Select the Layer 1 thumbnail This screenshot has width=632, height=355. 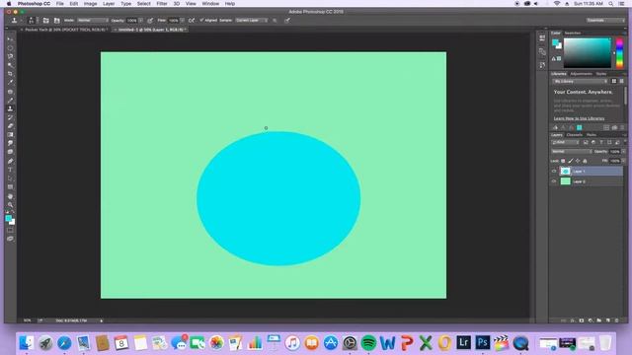[x=566, y=171]
